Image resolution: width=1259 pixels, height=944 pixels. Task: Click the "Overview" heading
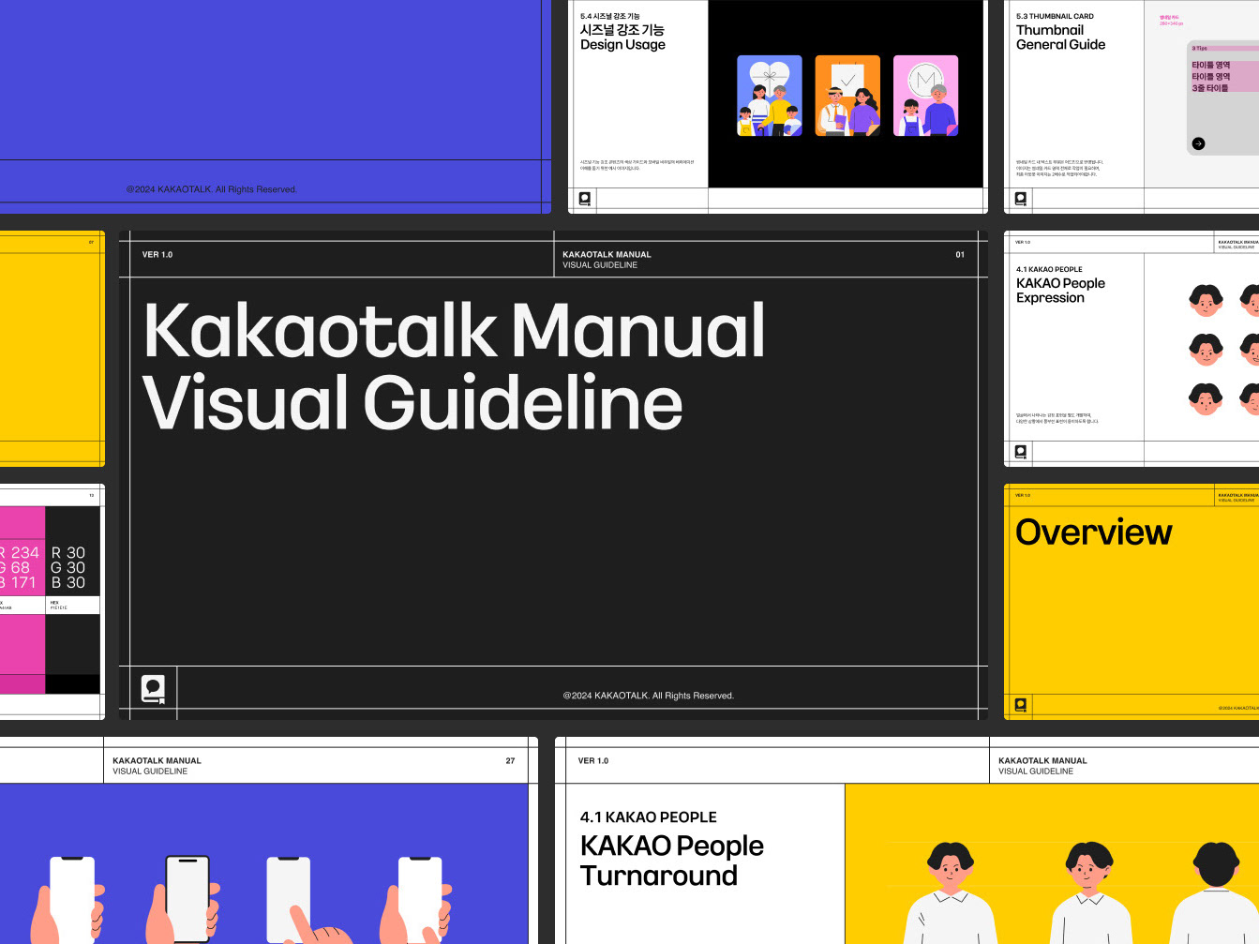pyautogui.click(x=1094, y=532)
